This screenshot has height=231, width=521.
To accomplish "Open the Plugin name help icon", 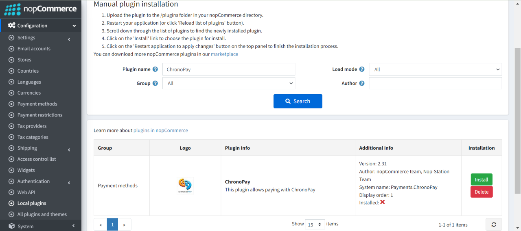I will (155, 69).
